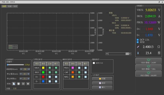The image size is (164, 95).
Task: Enable PBUS display checkbox
Action: (x=86, y=68)
